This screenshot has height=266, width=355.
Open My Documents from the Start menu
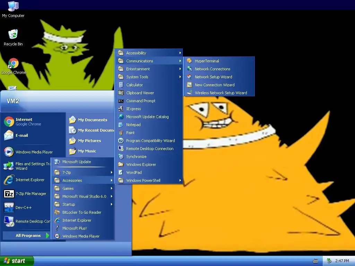pyautogui.click(x=90, y=119)
